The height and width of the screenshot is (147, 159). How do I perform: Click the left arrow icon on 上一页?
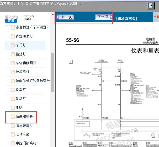[x=58, y=17]
